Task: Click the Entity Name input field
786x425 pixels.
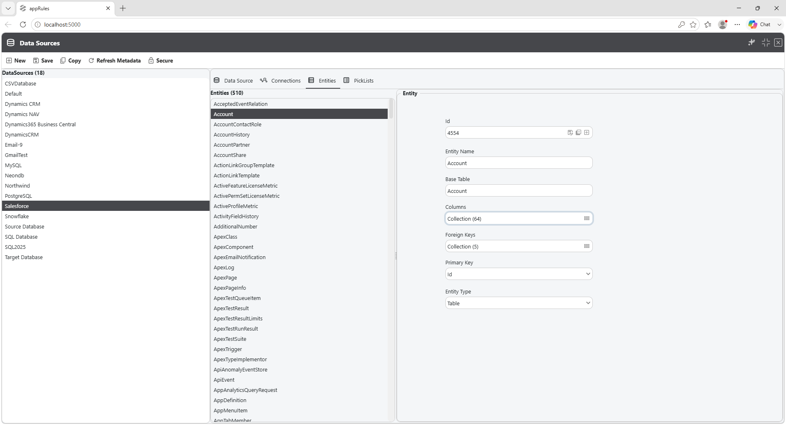Action: [519, 163]
